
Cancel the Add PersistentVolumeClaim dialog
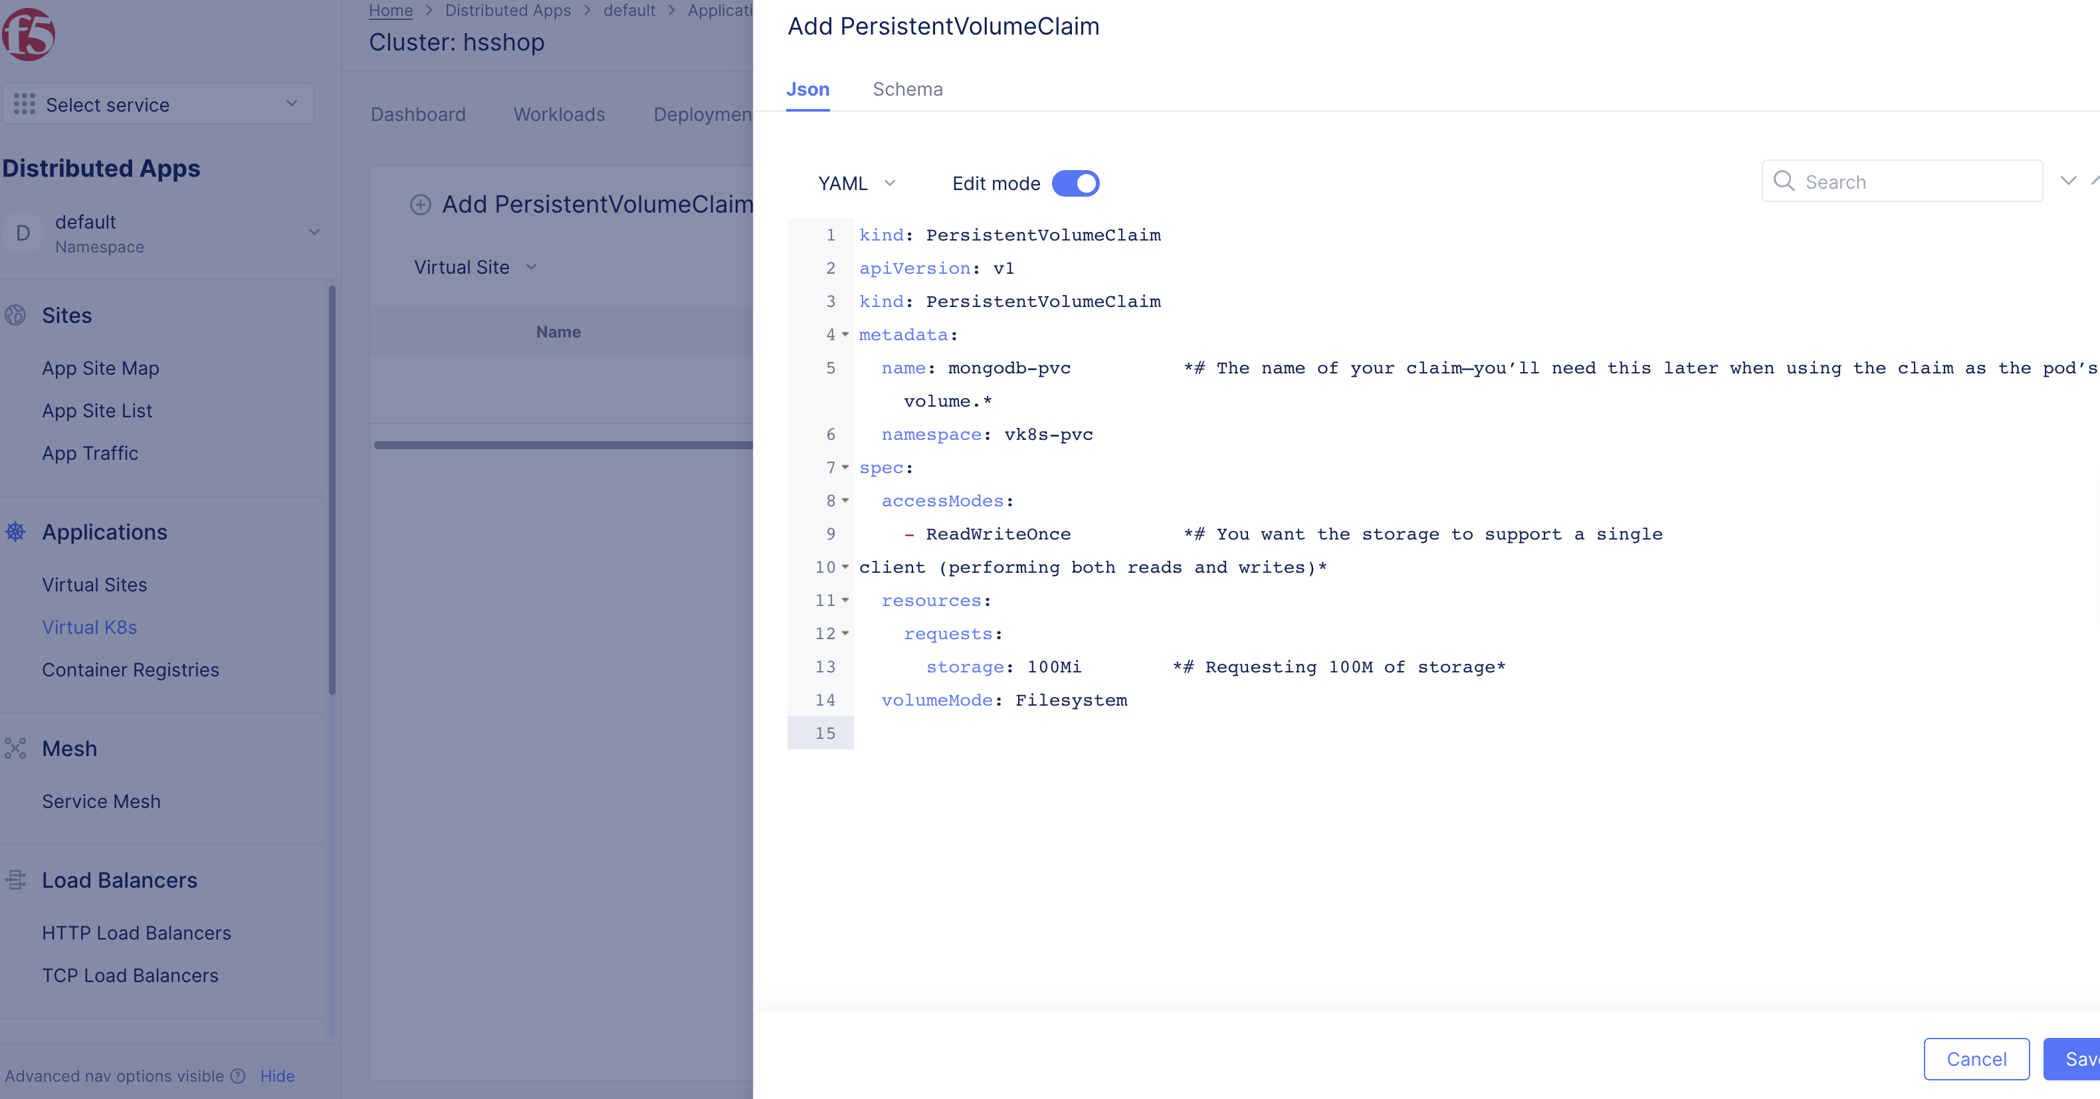point(1976,1059)
